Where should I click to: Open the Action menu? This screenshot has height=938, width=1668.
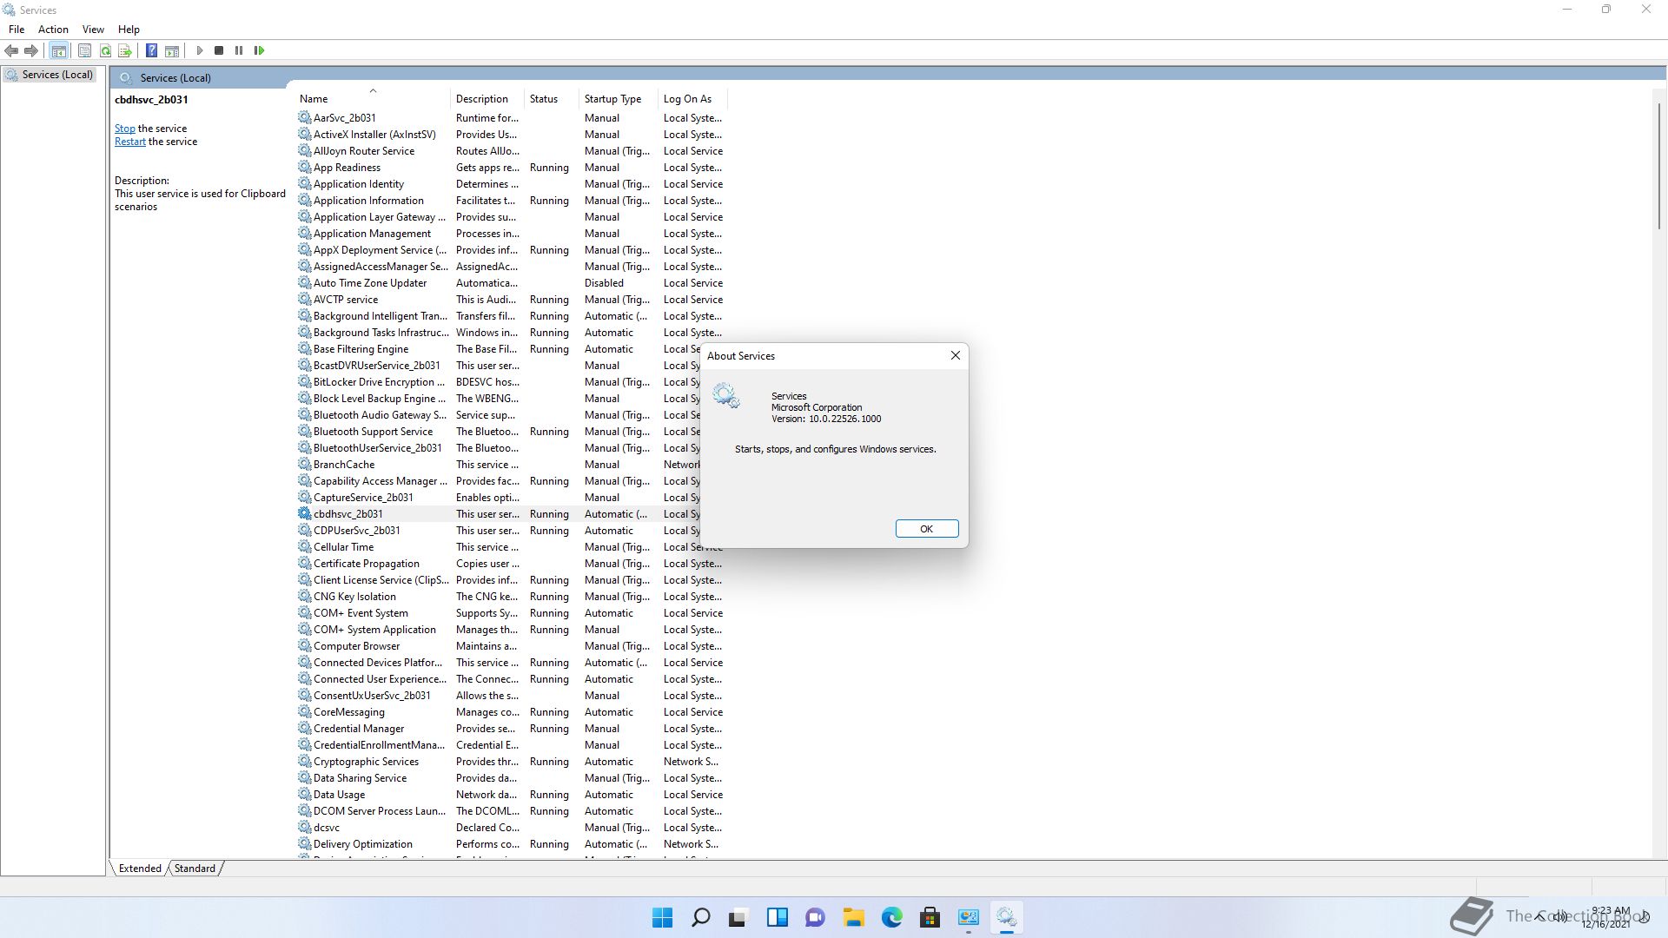pos(53,29)
